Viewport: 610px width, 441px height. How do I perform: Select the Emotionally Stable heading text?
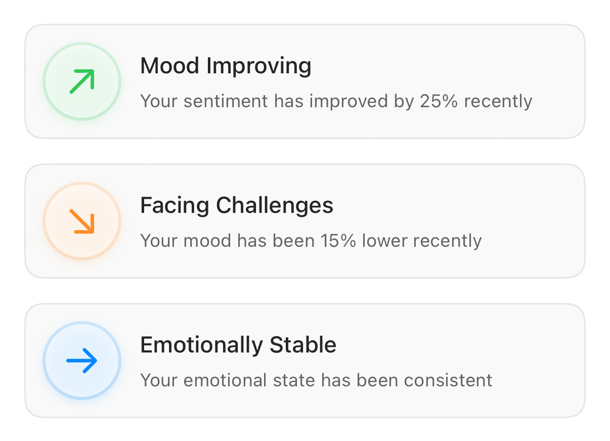(x=238, y=345)
